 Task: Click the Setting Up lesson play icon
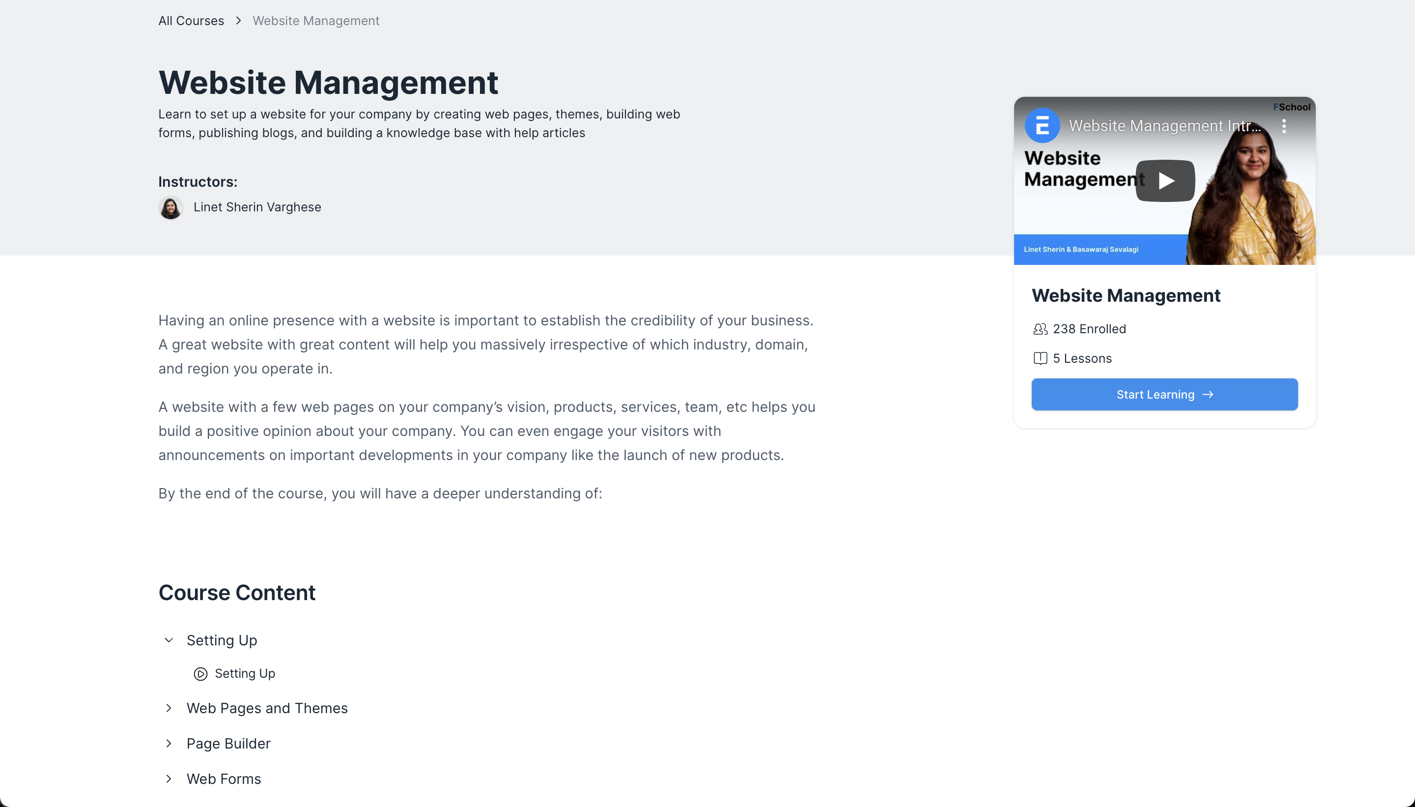(200, 673)
